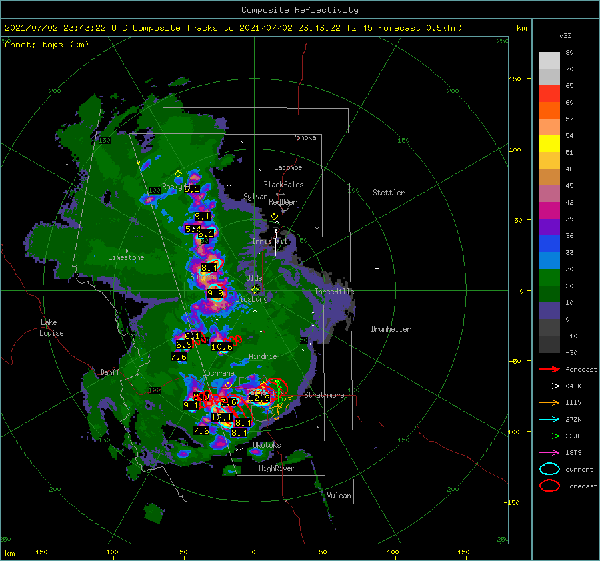This screenshot has width=600, height=561.
Task: Click the Lake Louise label
Action: tap(51, 328)
